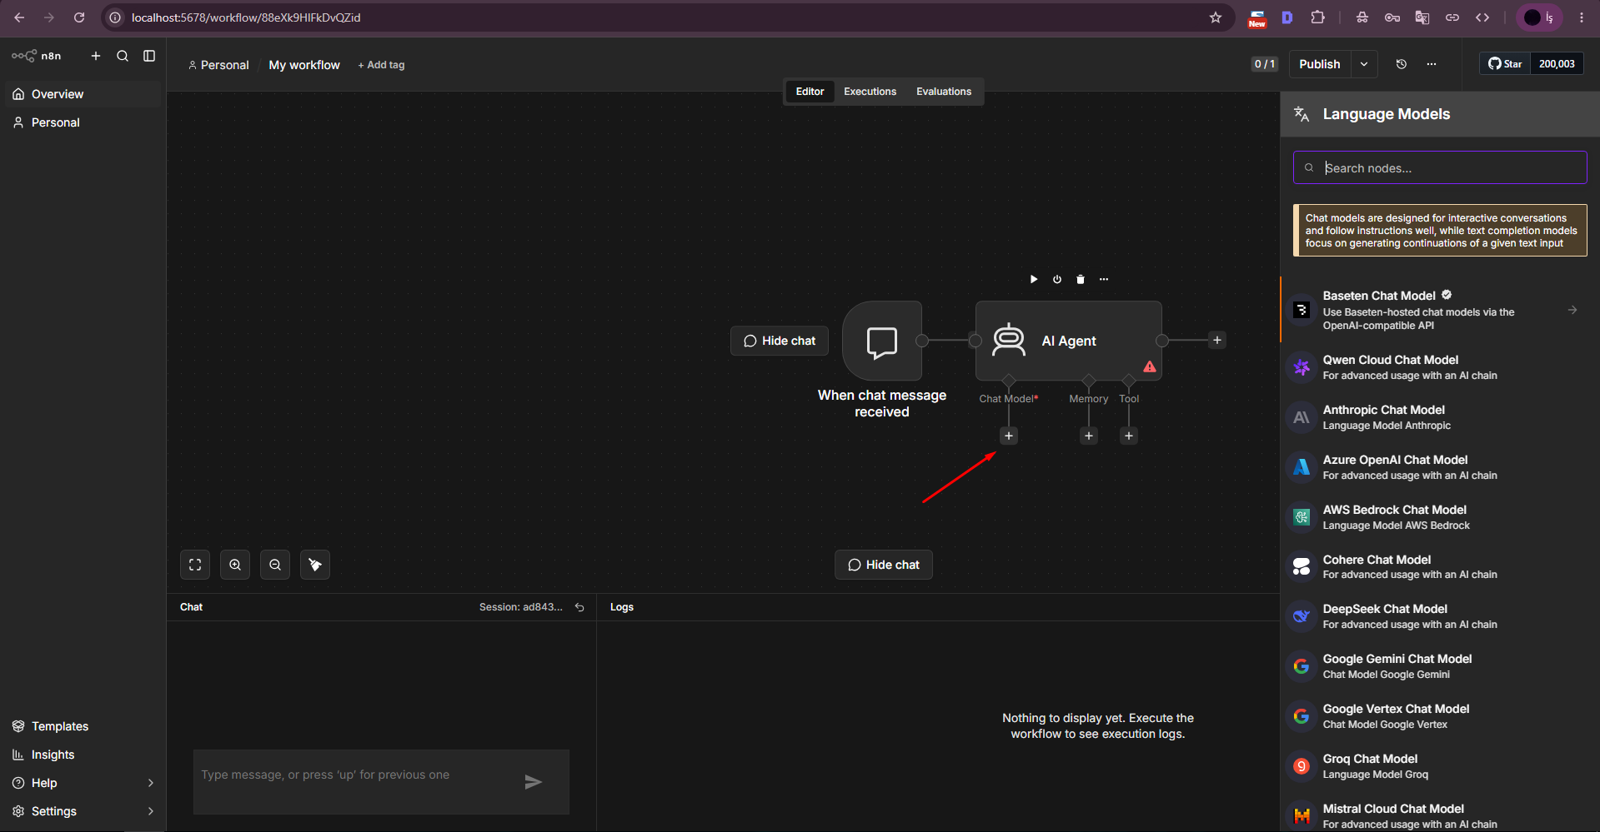The height and width of the screenshot is (832, 1600).
Task: Execute the AI Agent node play icon
Action: (1034, 279)
